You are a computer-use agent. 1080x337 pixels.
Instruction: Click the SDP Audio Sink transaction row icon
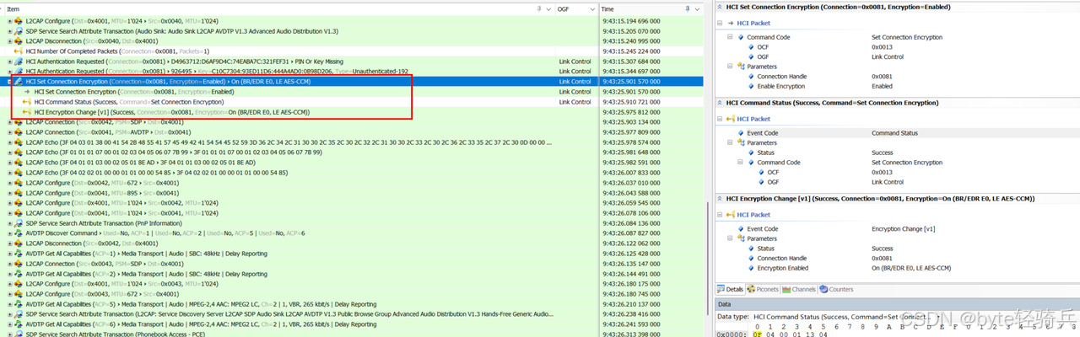(19, 31)
